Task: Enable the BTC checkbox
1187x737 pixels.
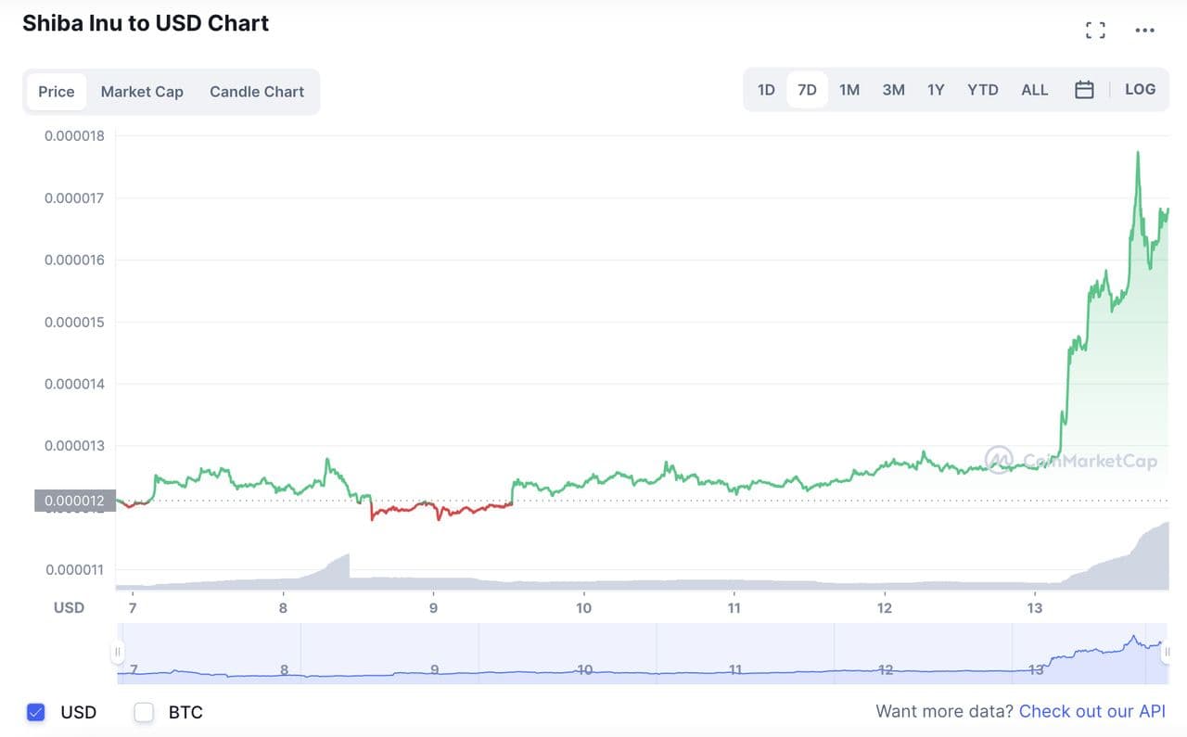Action: (144, 712)
